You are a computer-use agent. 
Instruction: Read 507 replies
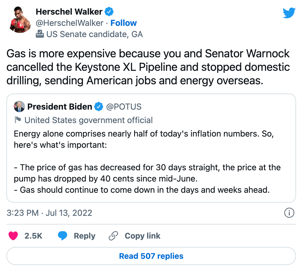[x=151, y=256]
